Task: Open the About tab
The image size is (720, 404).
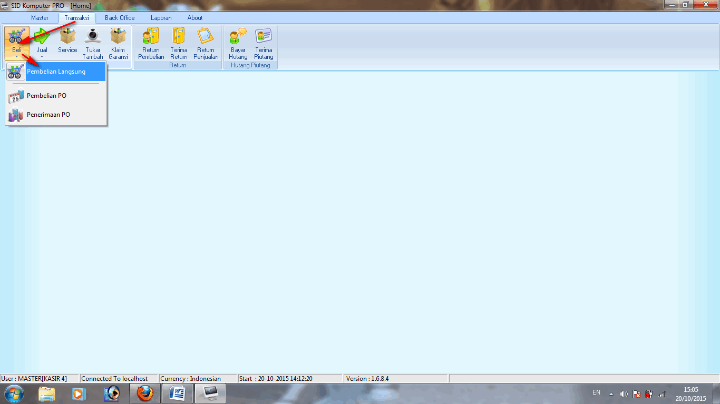Action: pyautogui.click(x=195, y=18)
